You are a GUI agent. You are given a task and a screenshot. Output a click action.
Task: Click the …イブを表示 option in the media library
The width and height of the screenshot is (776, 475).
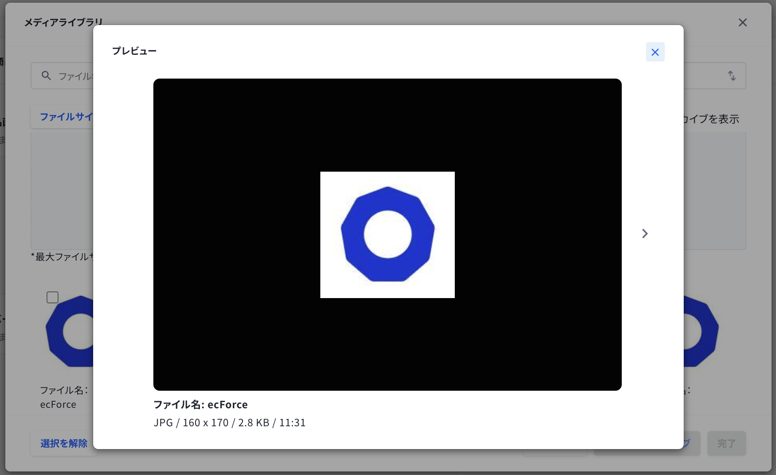[711, 119]
